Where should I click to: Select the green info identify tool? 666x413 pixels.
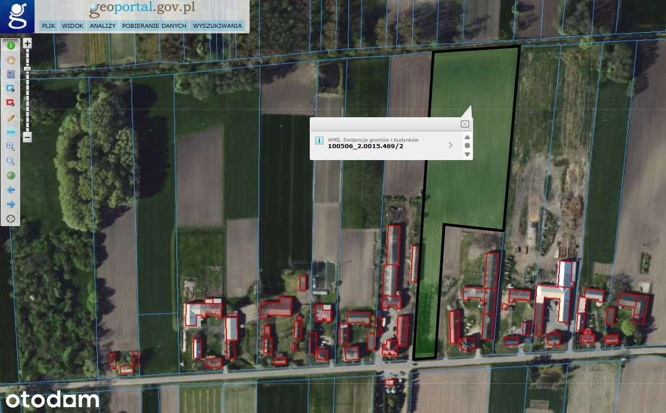(x=11, y=45)
